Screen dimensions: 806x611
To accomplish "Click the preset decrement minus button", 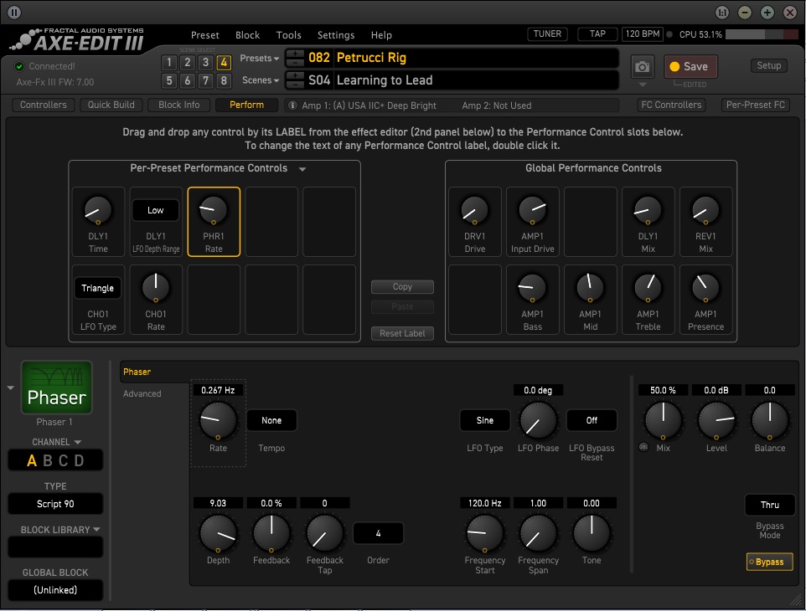I will coord(295,62).
